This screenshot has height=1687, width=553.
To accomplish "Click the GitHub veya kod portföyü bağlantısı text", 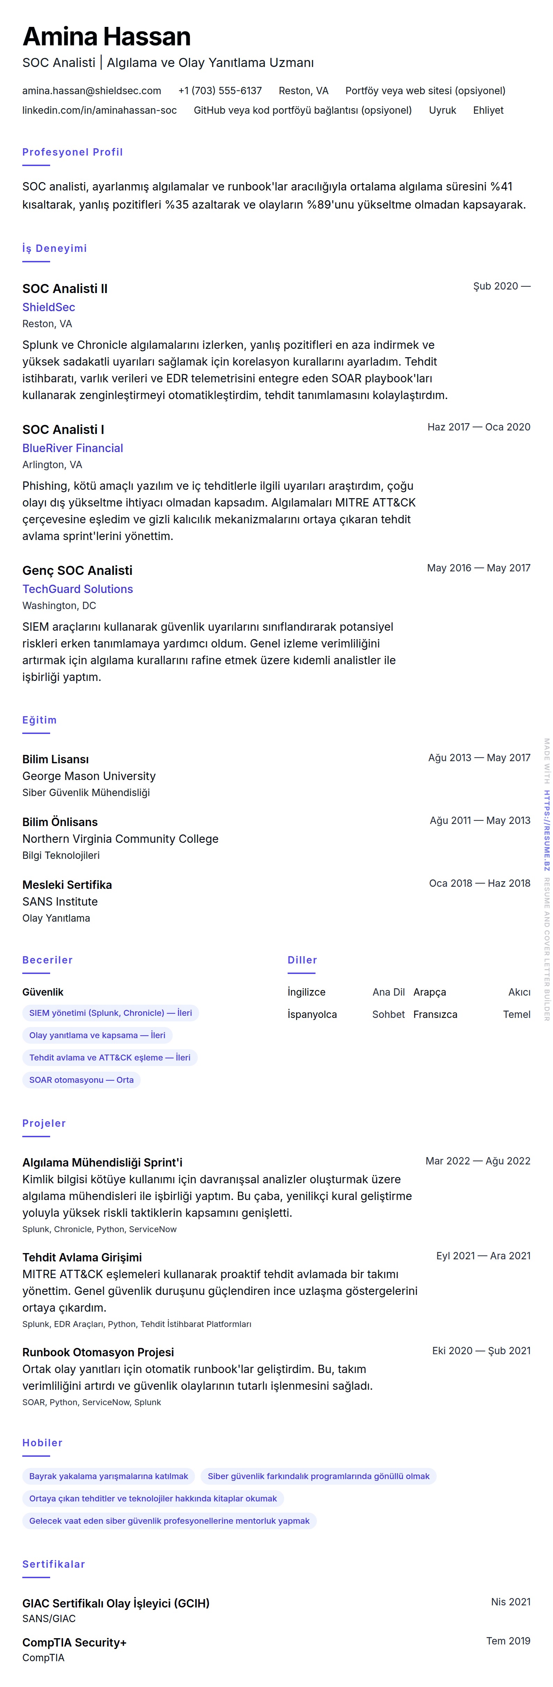I will (302, 110).
